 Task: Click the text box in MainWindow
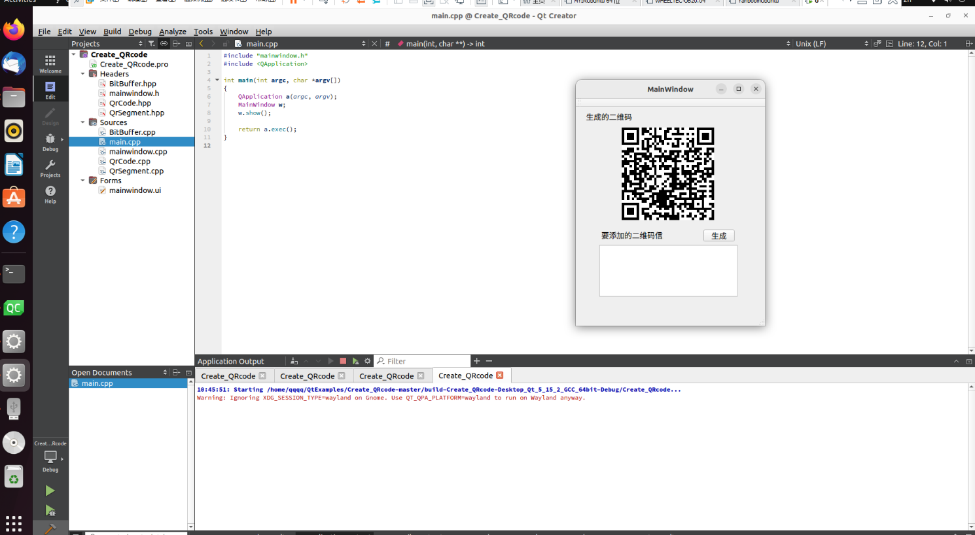point(668,271)
